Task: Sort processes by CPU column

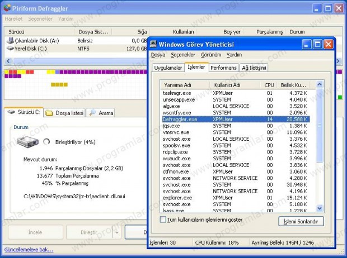Action: (269, 85)
